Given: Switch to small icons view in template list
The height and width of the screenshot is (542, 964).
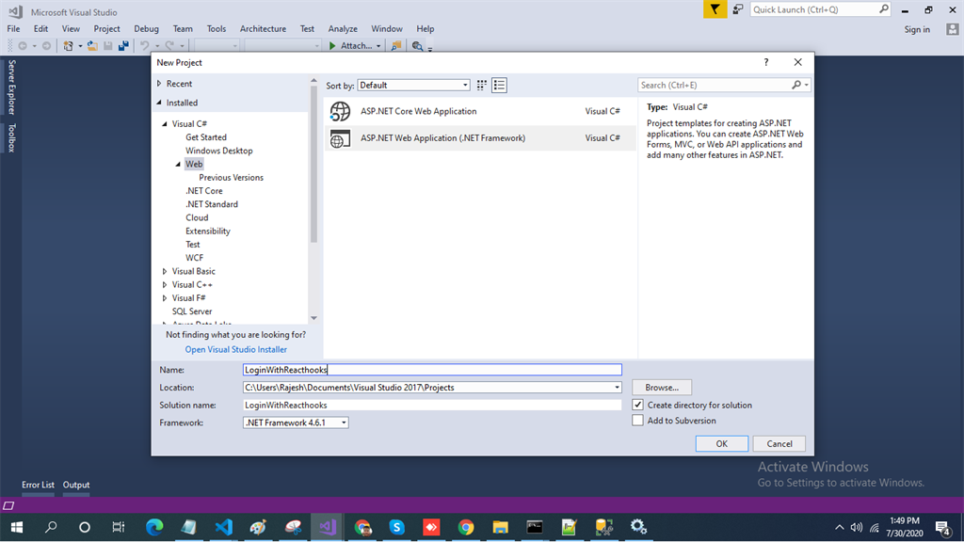Looking at the screenshot, I should 481,86.
